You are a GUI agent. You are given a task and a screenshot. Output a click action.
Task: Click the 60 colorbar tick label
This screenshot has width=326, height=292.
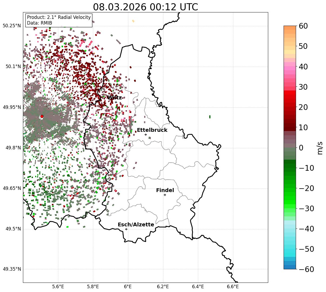coord(304,26)
